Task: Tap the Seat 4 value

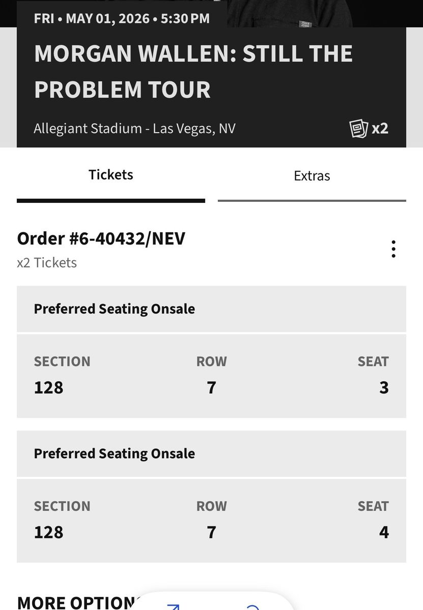Action: [x=384, y=532]
